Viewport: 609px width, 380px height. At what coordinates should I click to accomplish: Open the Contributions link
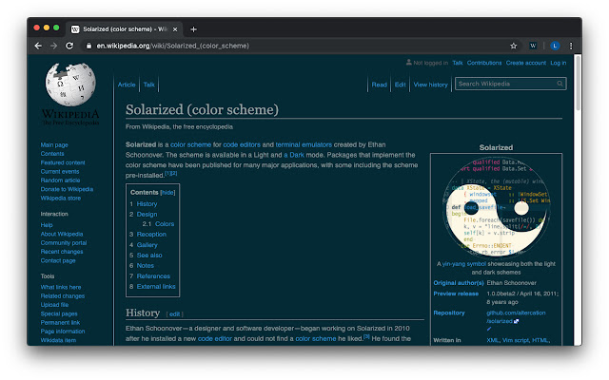click(484, 63)
